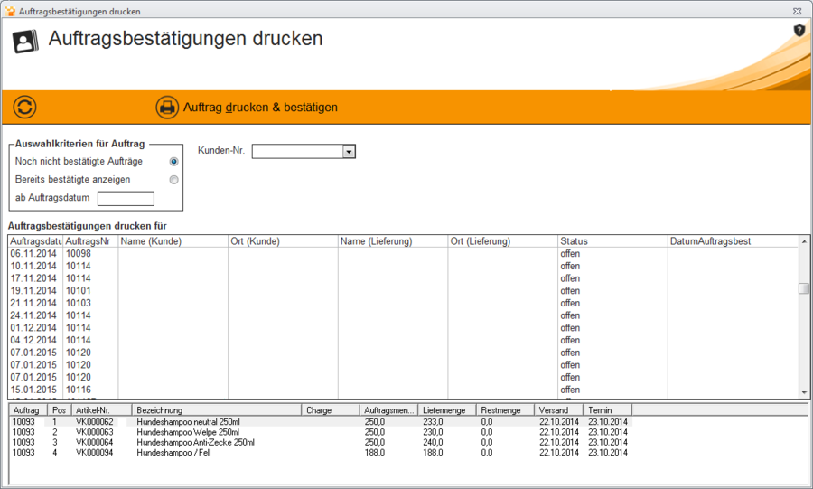Click inside the Kunden-Nr. combo box field
813x489 pixels.
pos(297,152)
